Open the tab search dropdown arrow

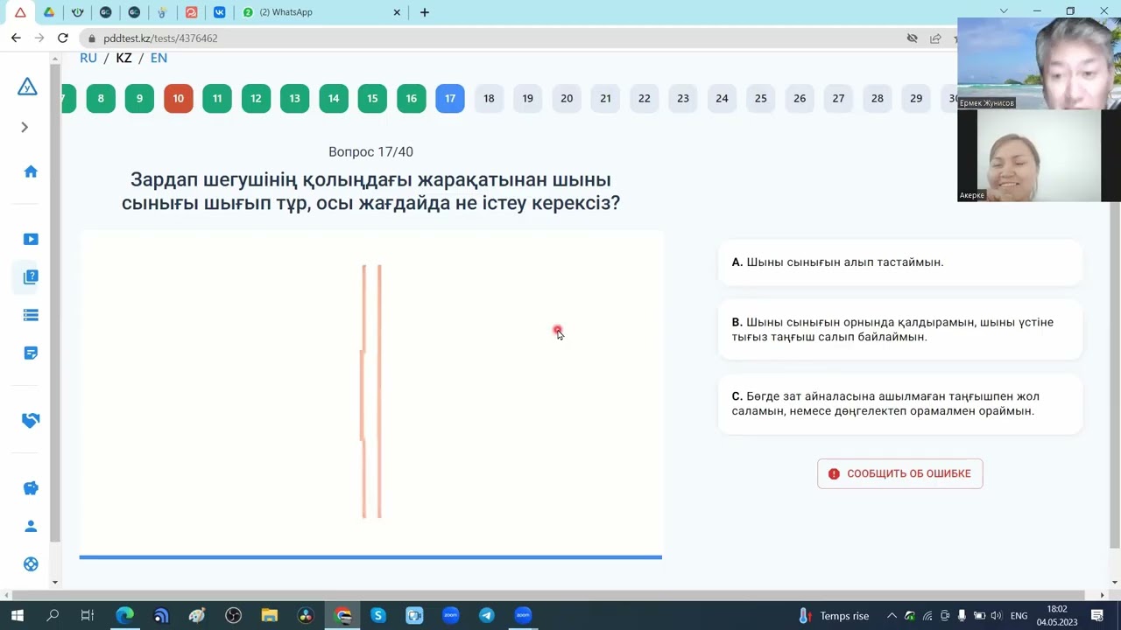pyautogui.click(x=1004, y=11)
